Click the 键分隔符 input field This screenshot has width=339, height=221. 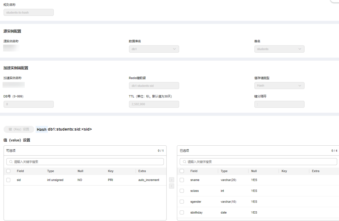point(279,104)
